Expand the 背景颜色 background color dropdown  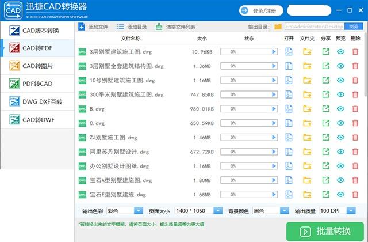285,211
